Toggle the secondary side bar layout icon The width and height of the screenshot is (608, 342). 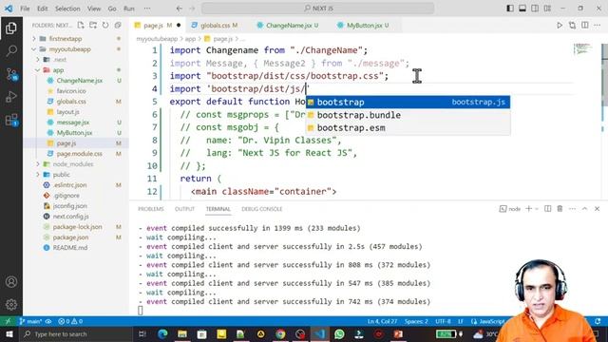[535, 9]
